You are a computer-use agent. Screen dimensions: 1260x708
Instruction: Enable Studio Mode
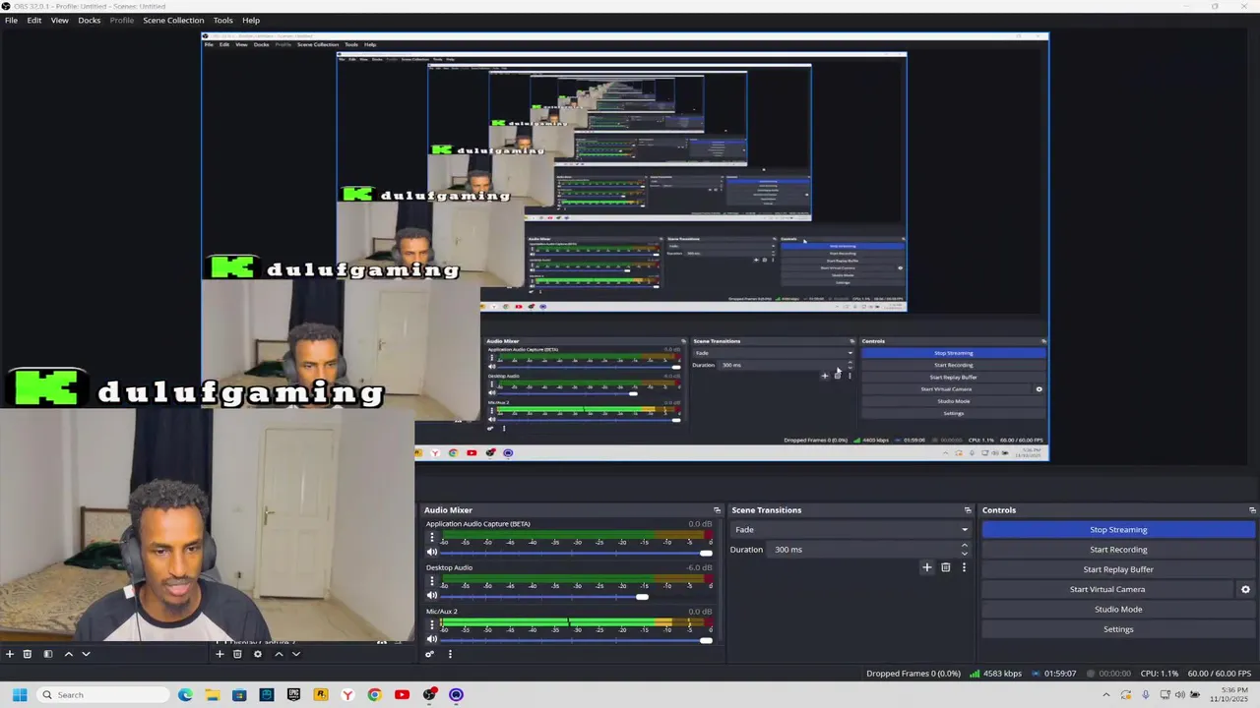tap(1118, 609)
